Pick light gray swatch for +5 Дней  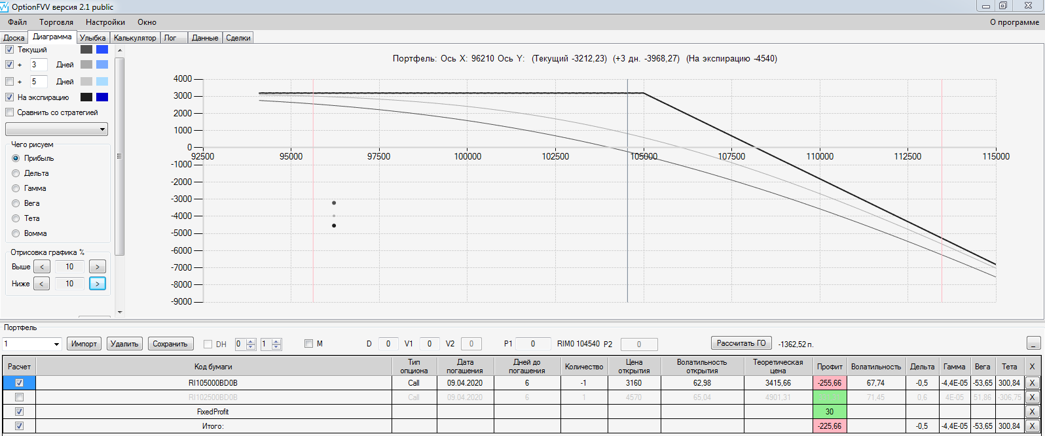[86, 82]
